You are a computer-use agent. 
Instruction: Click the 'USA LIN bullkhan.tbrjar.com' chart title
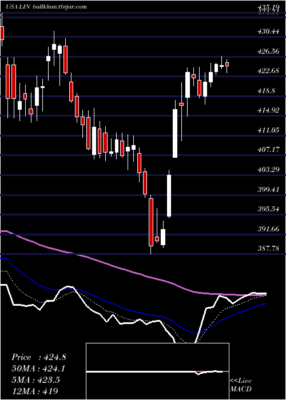45,7
